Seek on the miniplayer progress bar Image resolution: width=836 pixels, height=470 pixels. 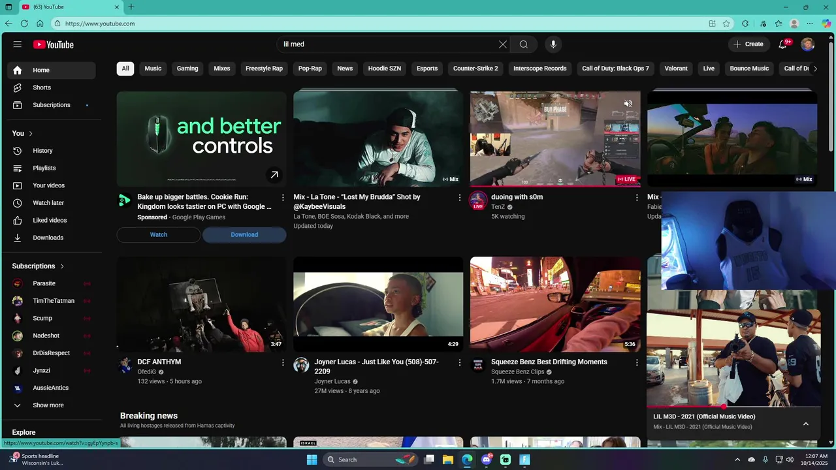[733, 407]
